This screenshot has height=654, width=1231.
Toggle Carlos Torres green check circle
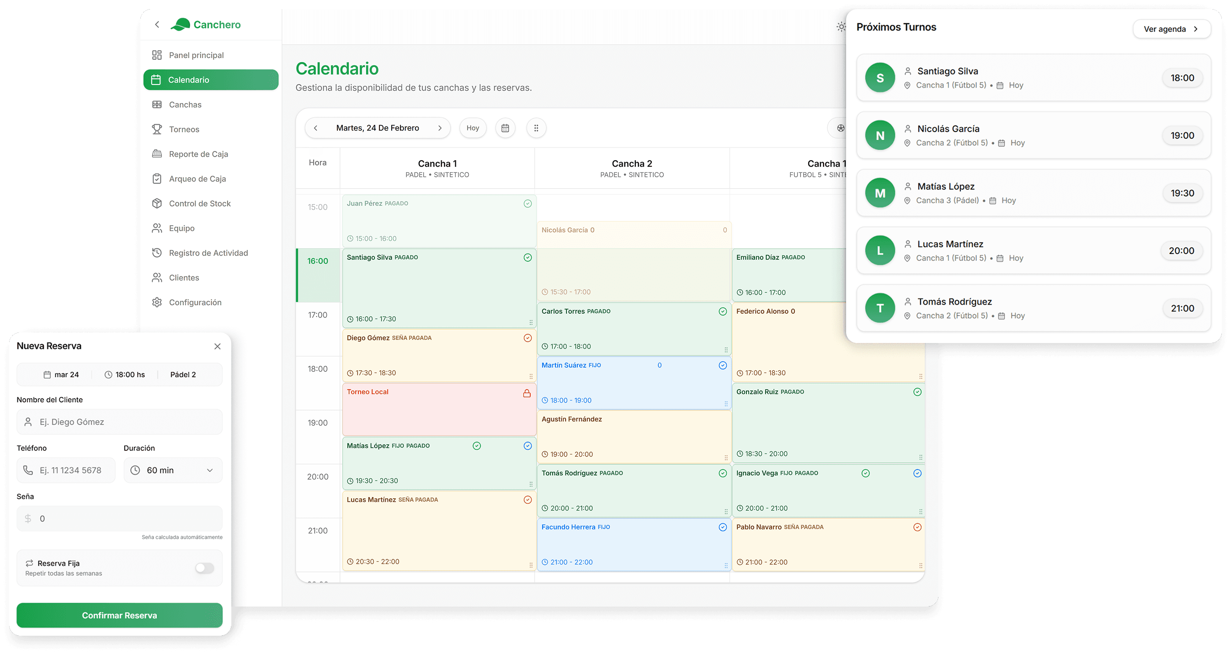click(723, 311)
